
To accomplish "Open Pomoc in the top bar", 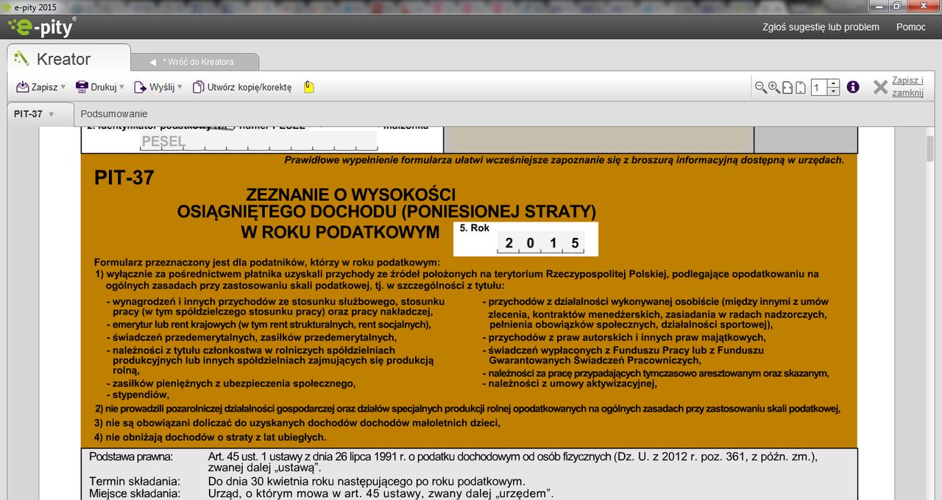I will 910,27.
